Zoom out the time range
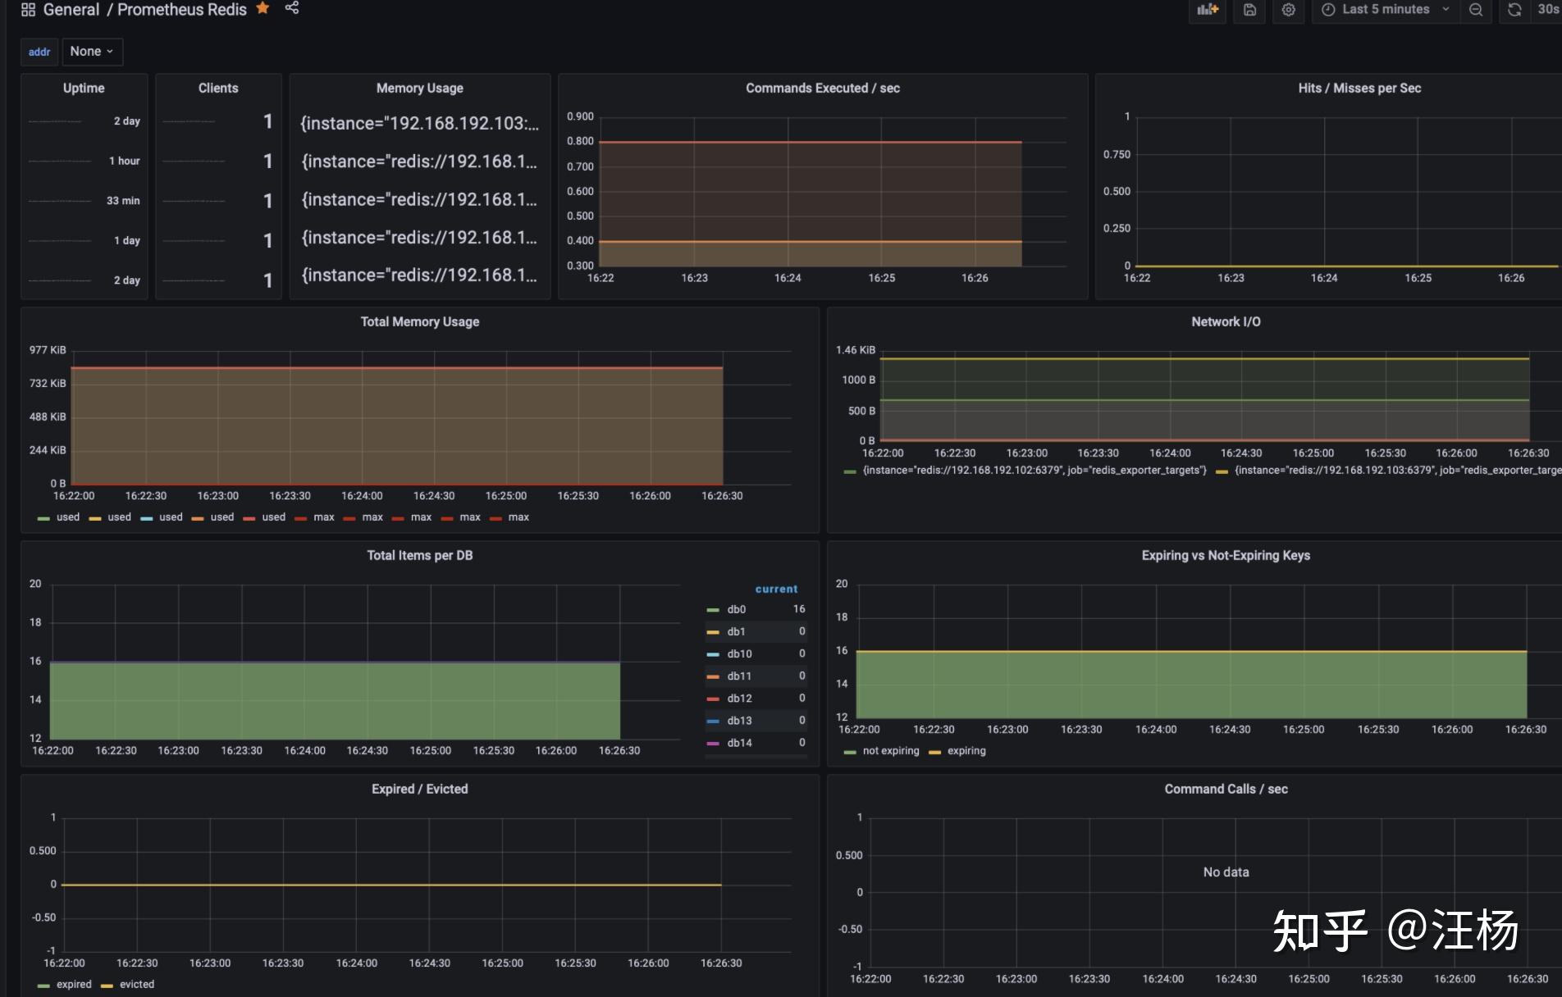This screenshot has width=1562, height=997. pos(1476,10)
